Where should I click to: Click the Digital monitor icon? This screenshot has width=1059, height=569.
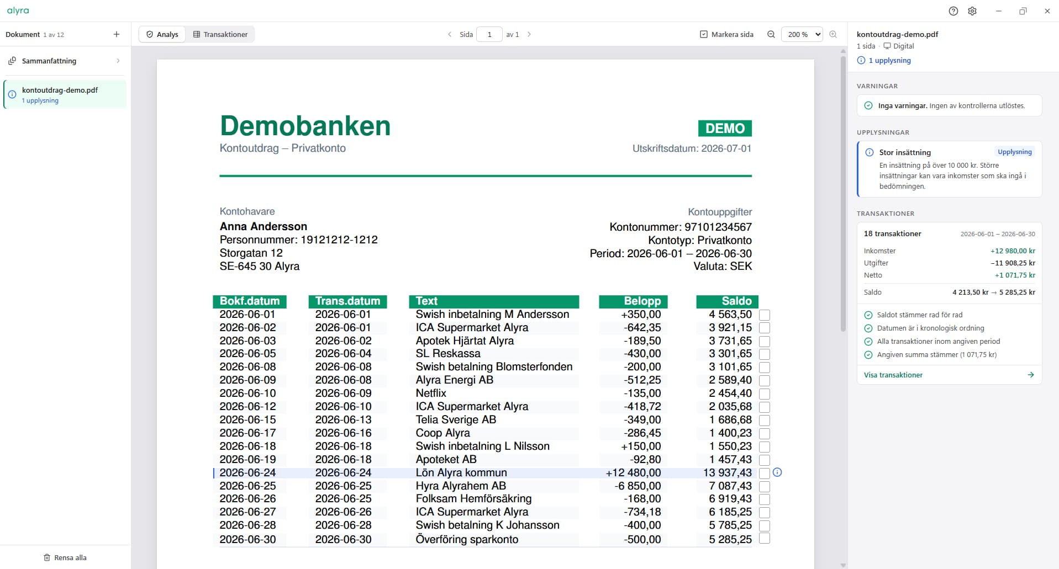pyautogui.click(x=887, y=46)
